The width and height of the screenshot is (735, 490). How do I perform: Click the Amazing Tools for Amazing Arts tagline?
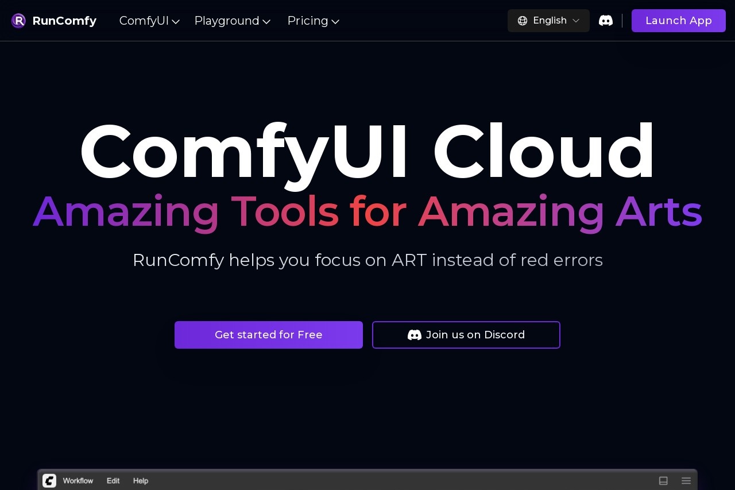click(x=367, y=213)
